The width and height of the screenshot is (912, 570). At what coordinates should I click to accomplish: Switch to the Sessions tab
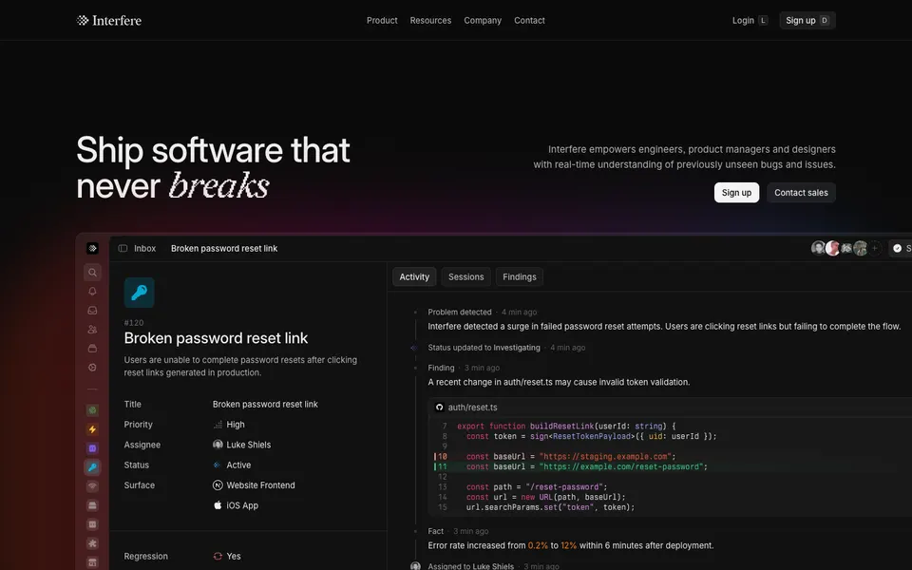point(465,276)
